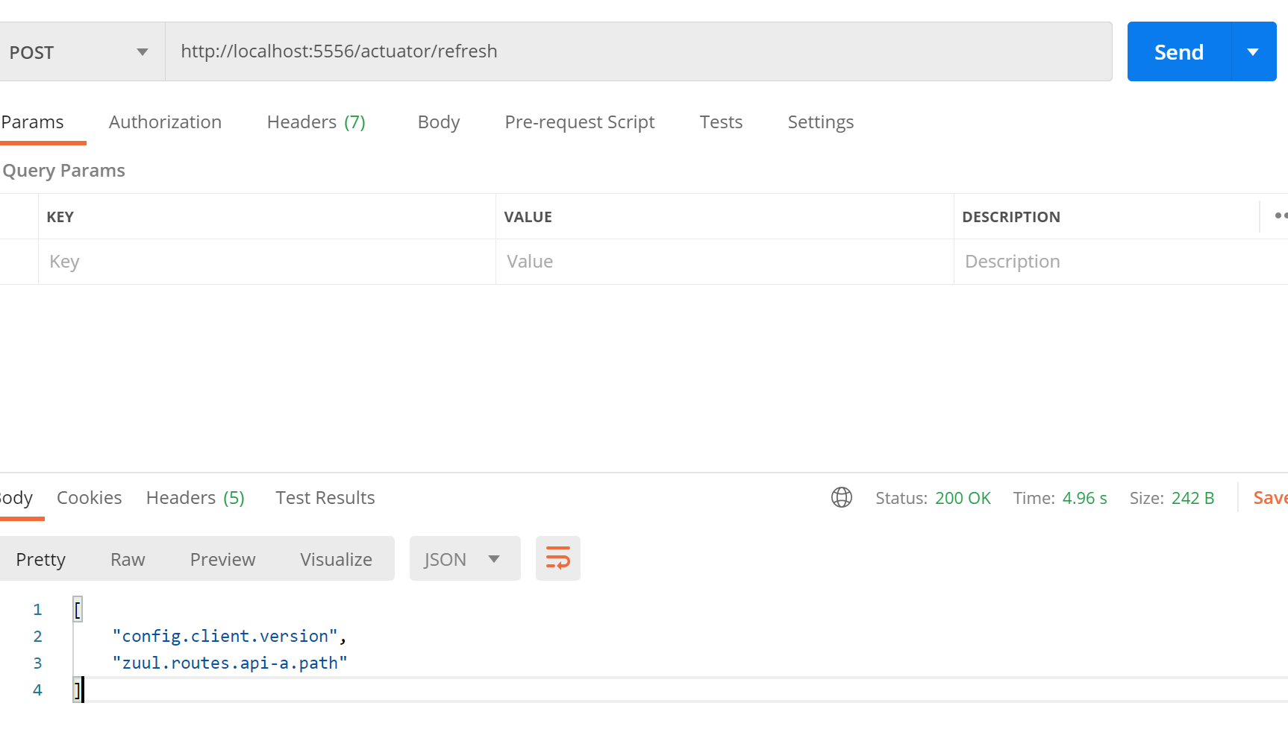Click line number 4 in response
This screenshot has width=1288, height=738.
[x=37, y=690]
